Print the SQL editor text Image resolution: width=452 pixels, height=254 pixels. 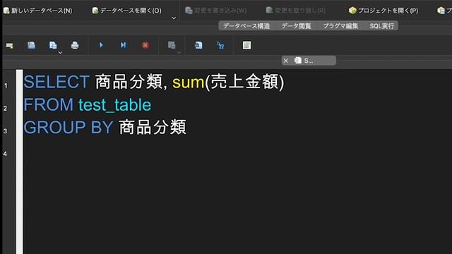point(75,45)
